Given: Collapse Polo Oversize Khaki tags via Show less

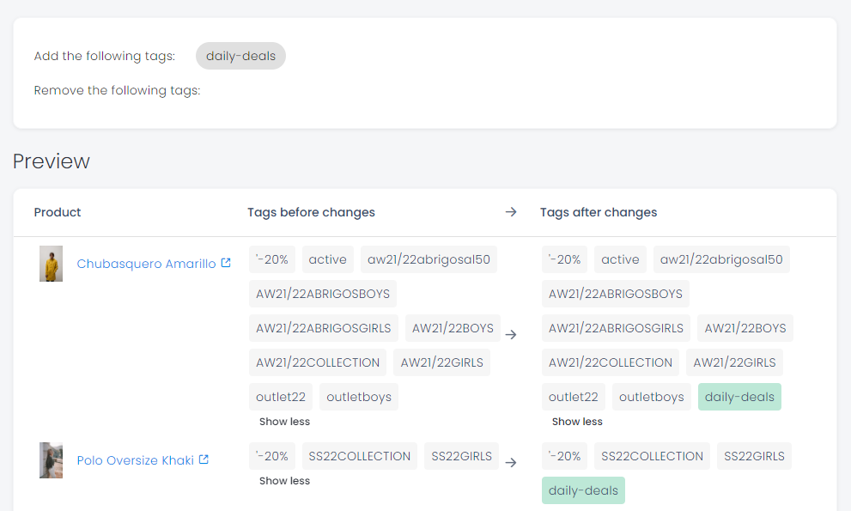Looking at the screenshot, I should tap(284, 481).
